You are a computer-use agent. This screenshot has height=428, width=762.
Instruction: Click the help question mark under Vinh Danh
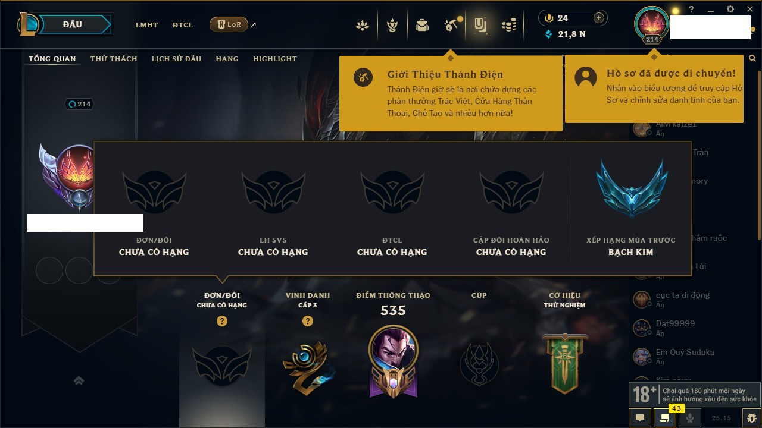point(308,321)
